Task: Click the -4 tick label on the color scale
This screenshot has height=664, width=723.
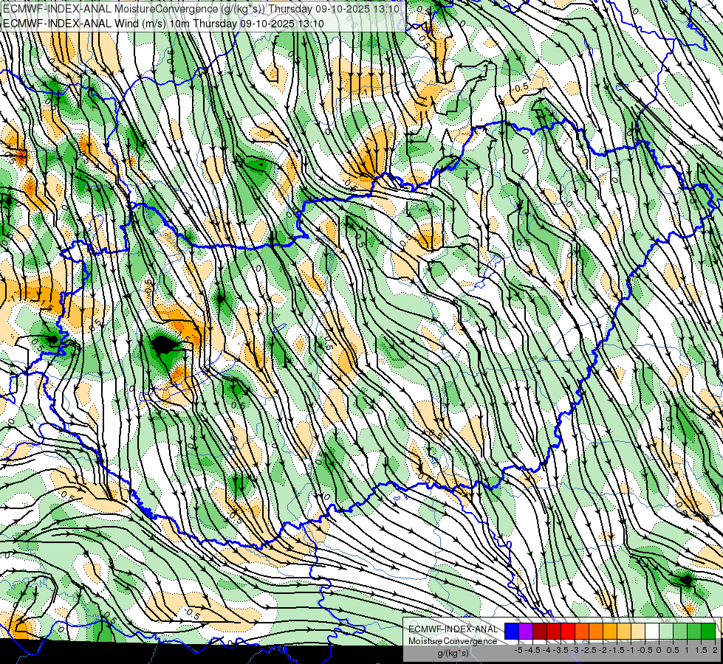Action: click(546, 650)
